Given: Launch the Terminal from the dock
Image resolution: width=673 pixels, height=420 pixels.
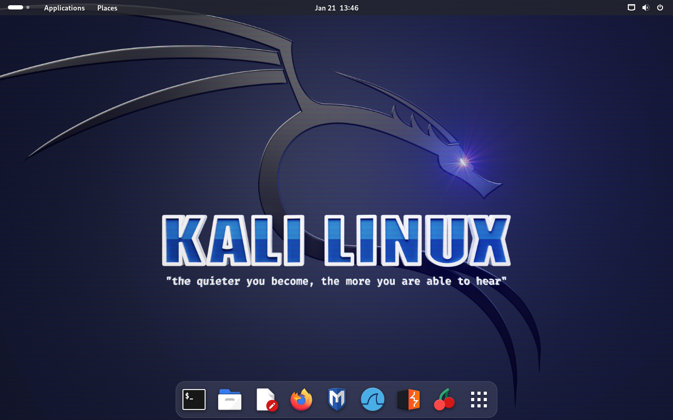Looking at the screenshot, I should (x=194, y=400).
